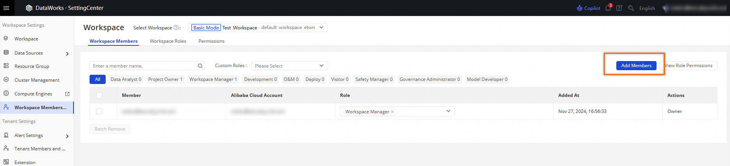
Task: Open the Custom Roles dropdown
Action: tap(290, 66)
